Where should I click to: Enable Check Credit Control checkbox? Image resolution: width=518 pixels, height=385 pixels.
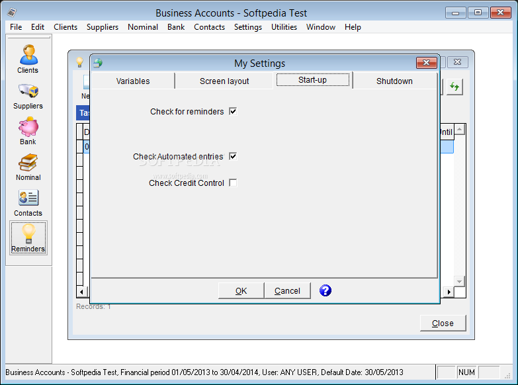(x=233, y=183)
